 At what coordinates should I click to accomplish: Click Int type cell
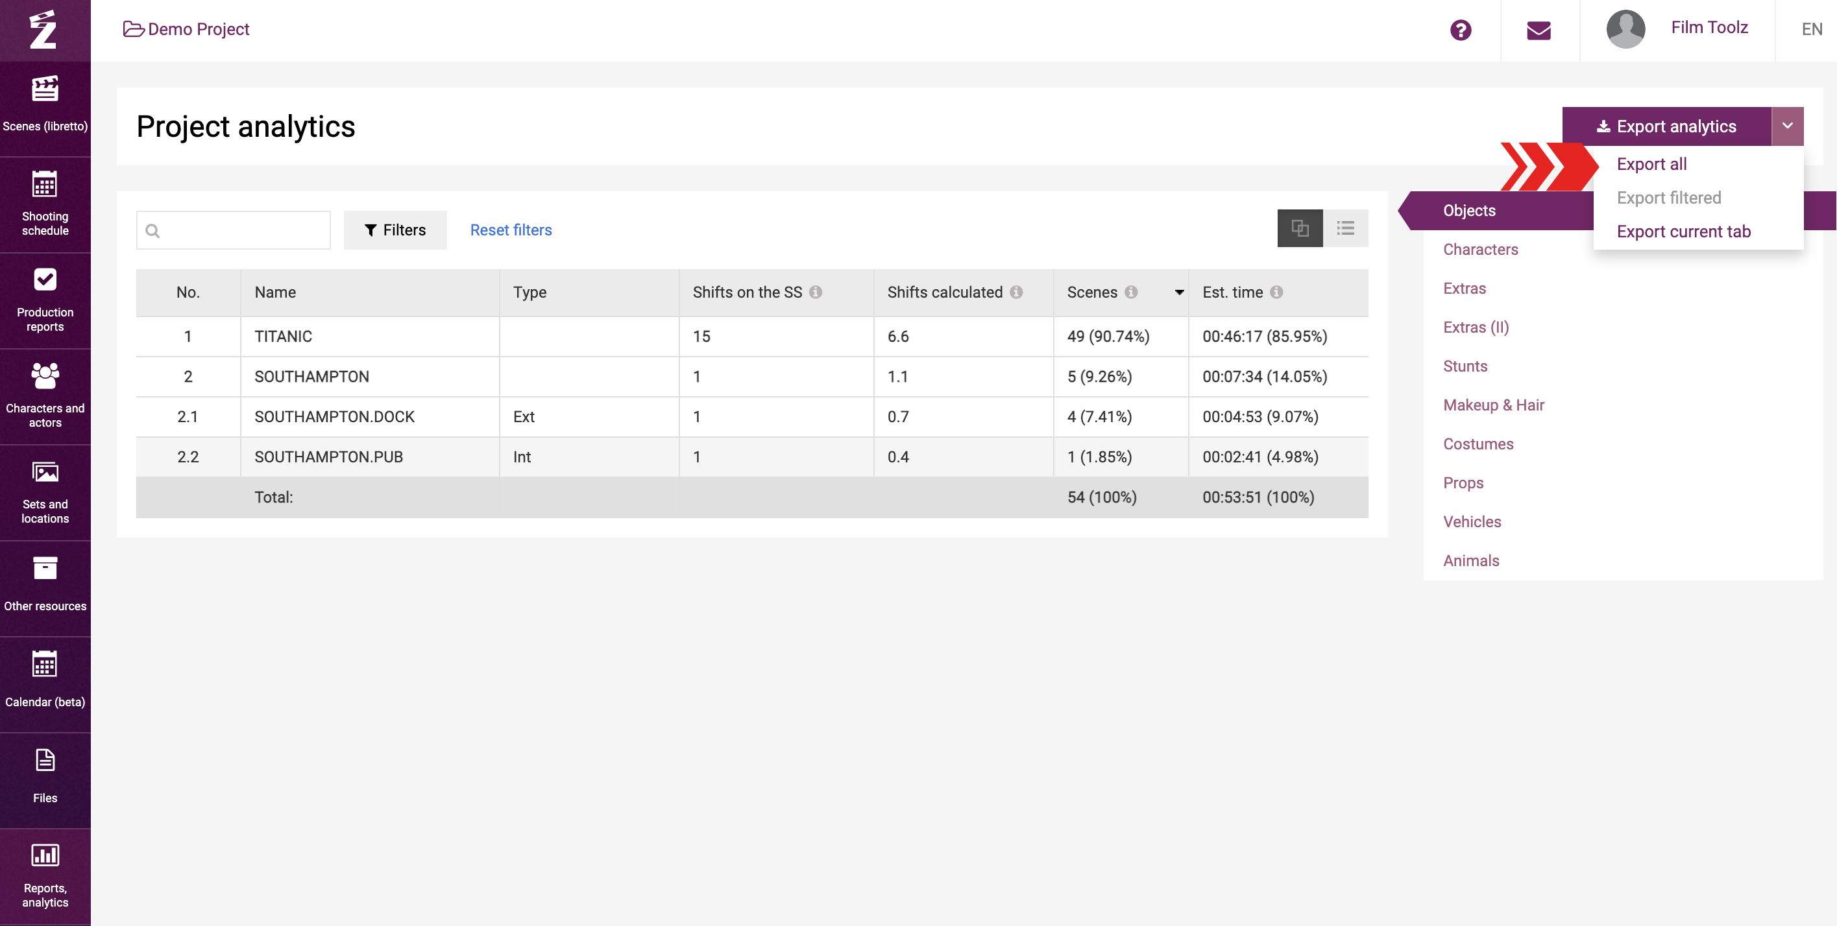522,457
